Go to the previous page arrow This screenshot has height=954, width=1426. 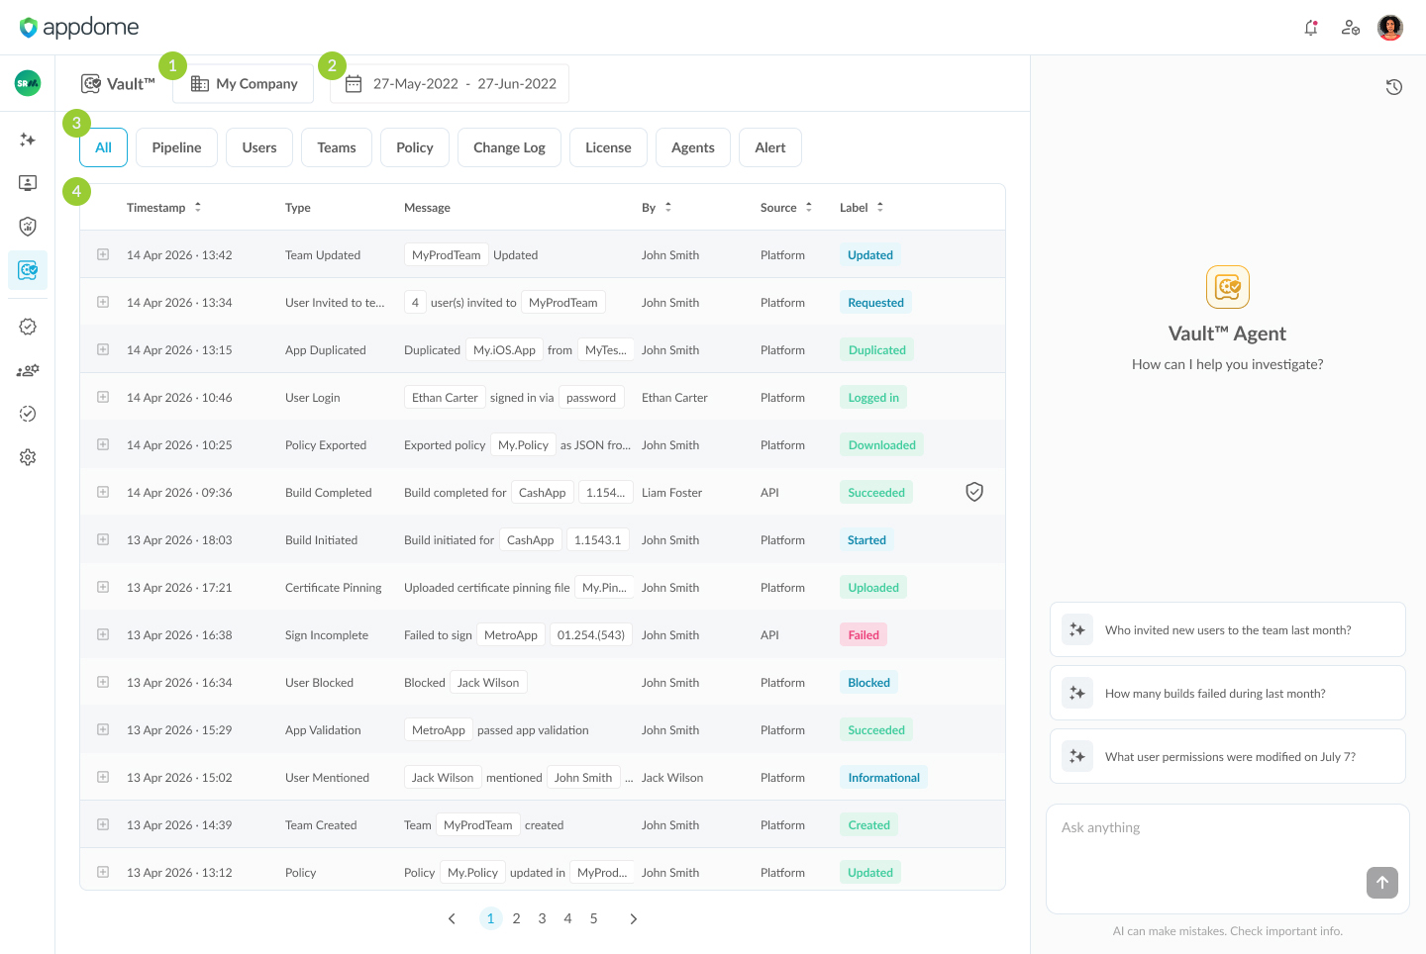pos(452,919)
